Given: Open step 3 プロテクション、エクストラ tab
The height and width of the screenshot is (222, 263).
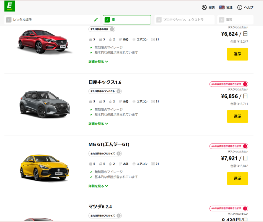Looking at the screenshot, I should tap(184, 20).
